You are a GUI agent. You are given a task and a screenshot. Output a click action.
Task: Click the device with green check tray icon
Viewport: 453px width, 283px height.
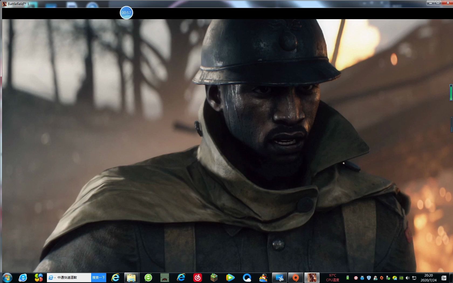388,278
